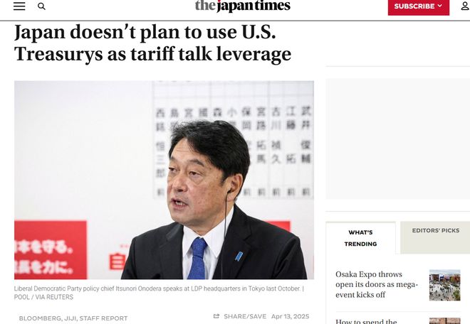The image size is (470, 324).
Task: Click the chevron arrow on Subscribe button
Action: pos(439,6)
